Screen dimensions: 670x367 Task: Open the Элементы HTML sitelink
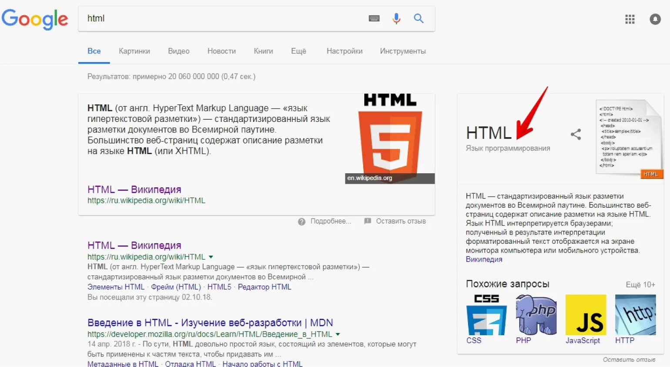[116, 287]
